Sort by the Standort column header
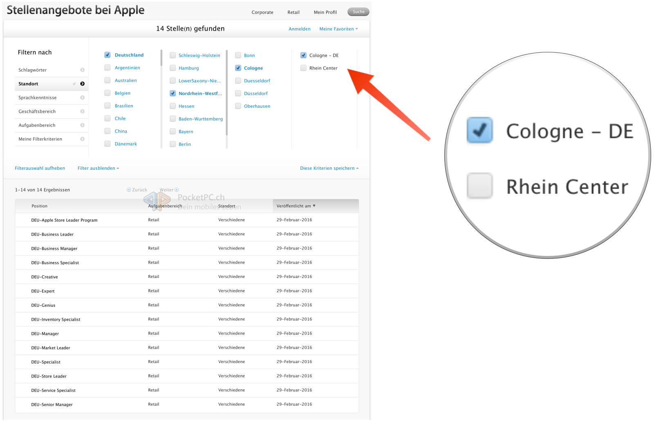The width and height of the screenshot is (654, 422). tap(227, 206)
